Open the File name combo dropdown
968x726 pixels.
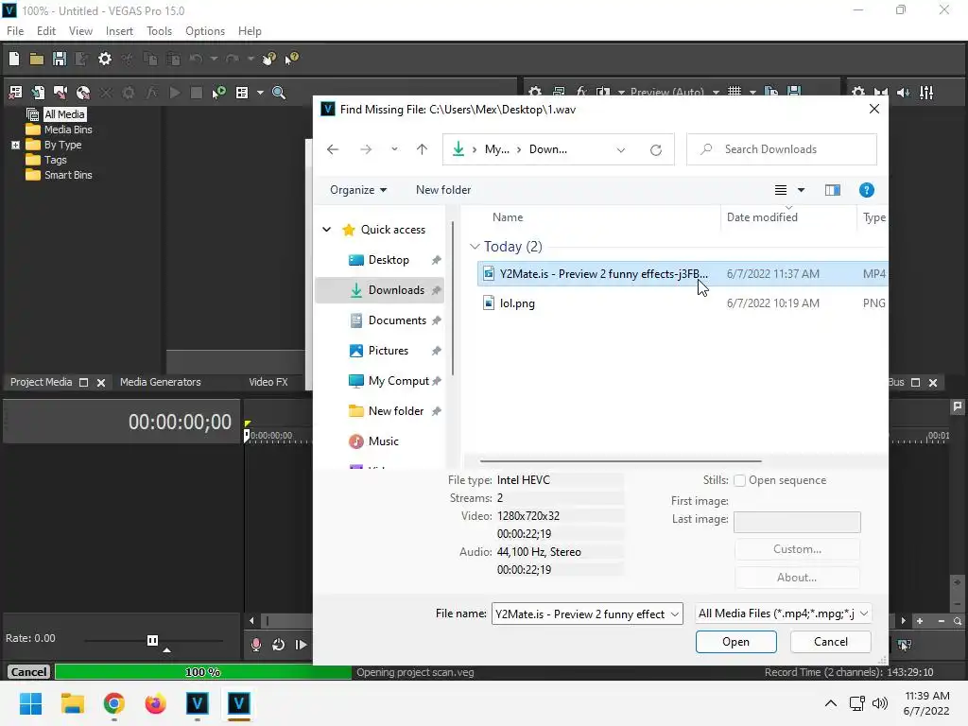[x=675, y=614]
